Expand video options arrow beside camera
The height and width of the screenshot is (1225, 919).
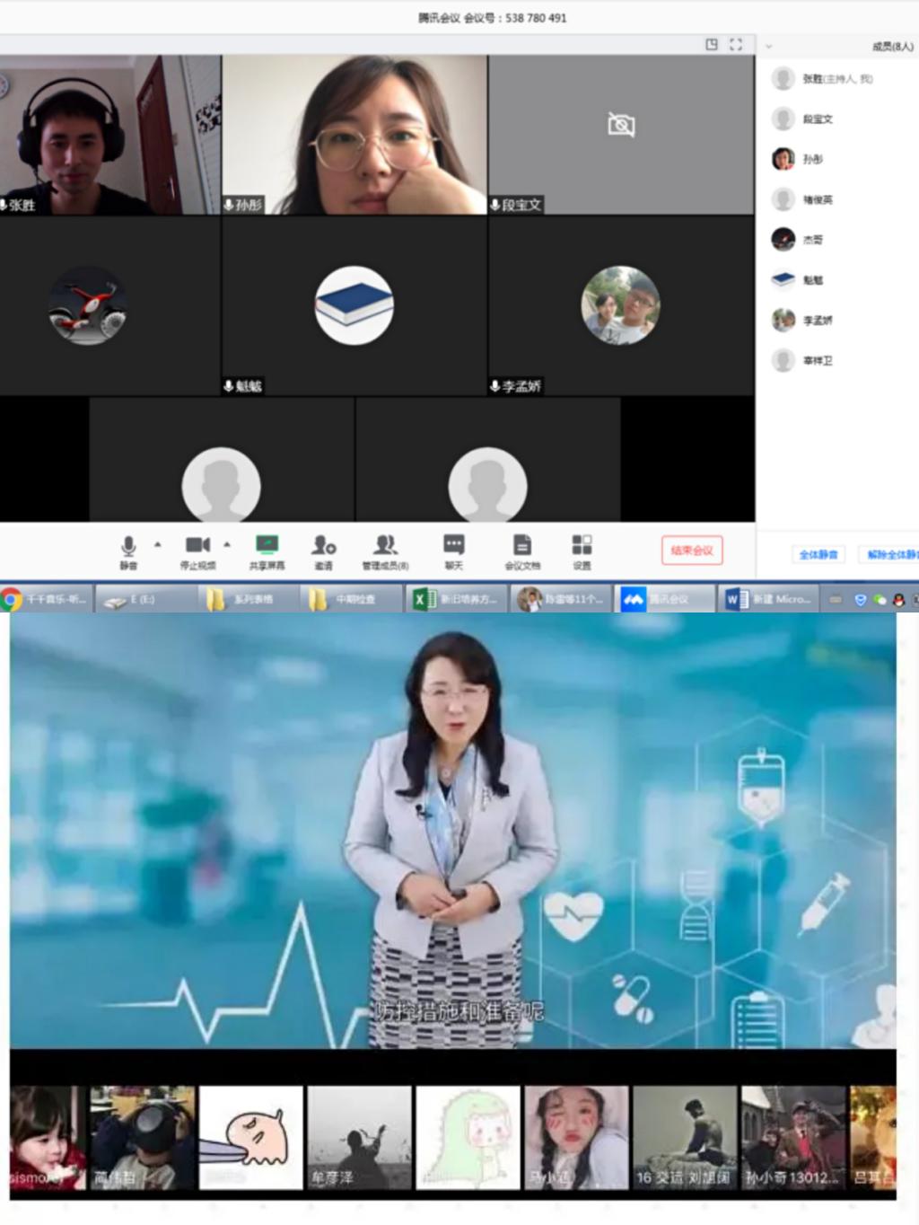click(227, 544)
